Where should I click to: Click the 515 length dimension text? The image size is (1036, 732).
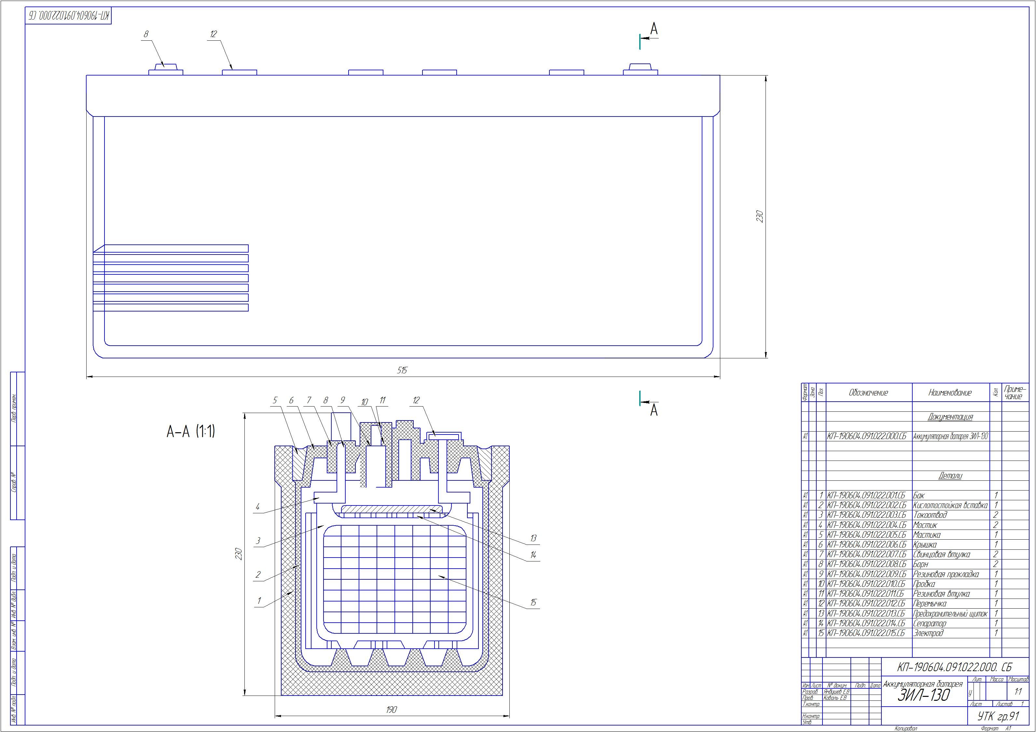402,370
